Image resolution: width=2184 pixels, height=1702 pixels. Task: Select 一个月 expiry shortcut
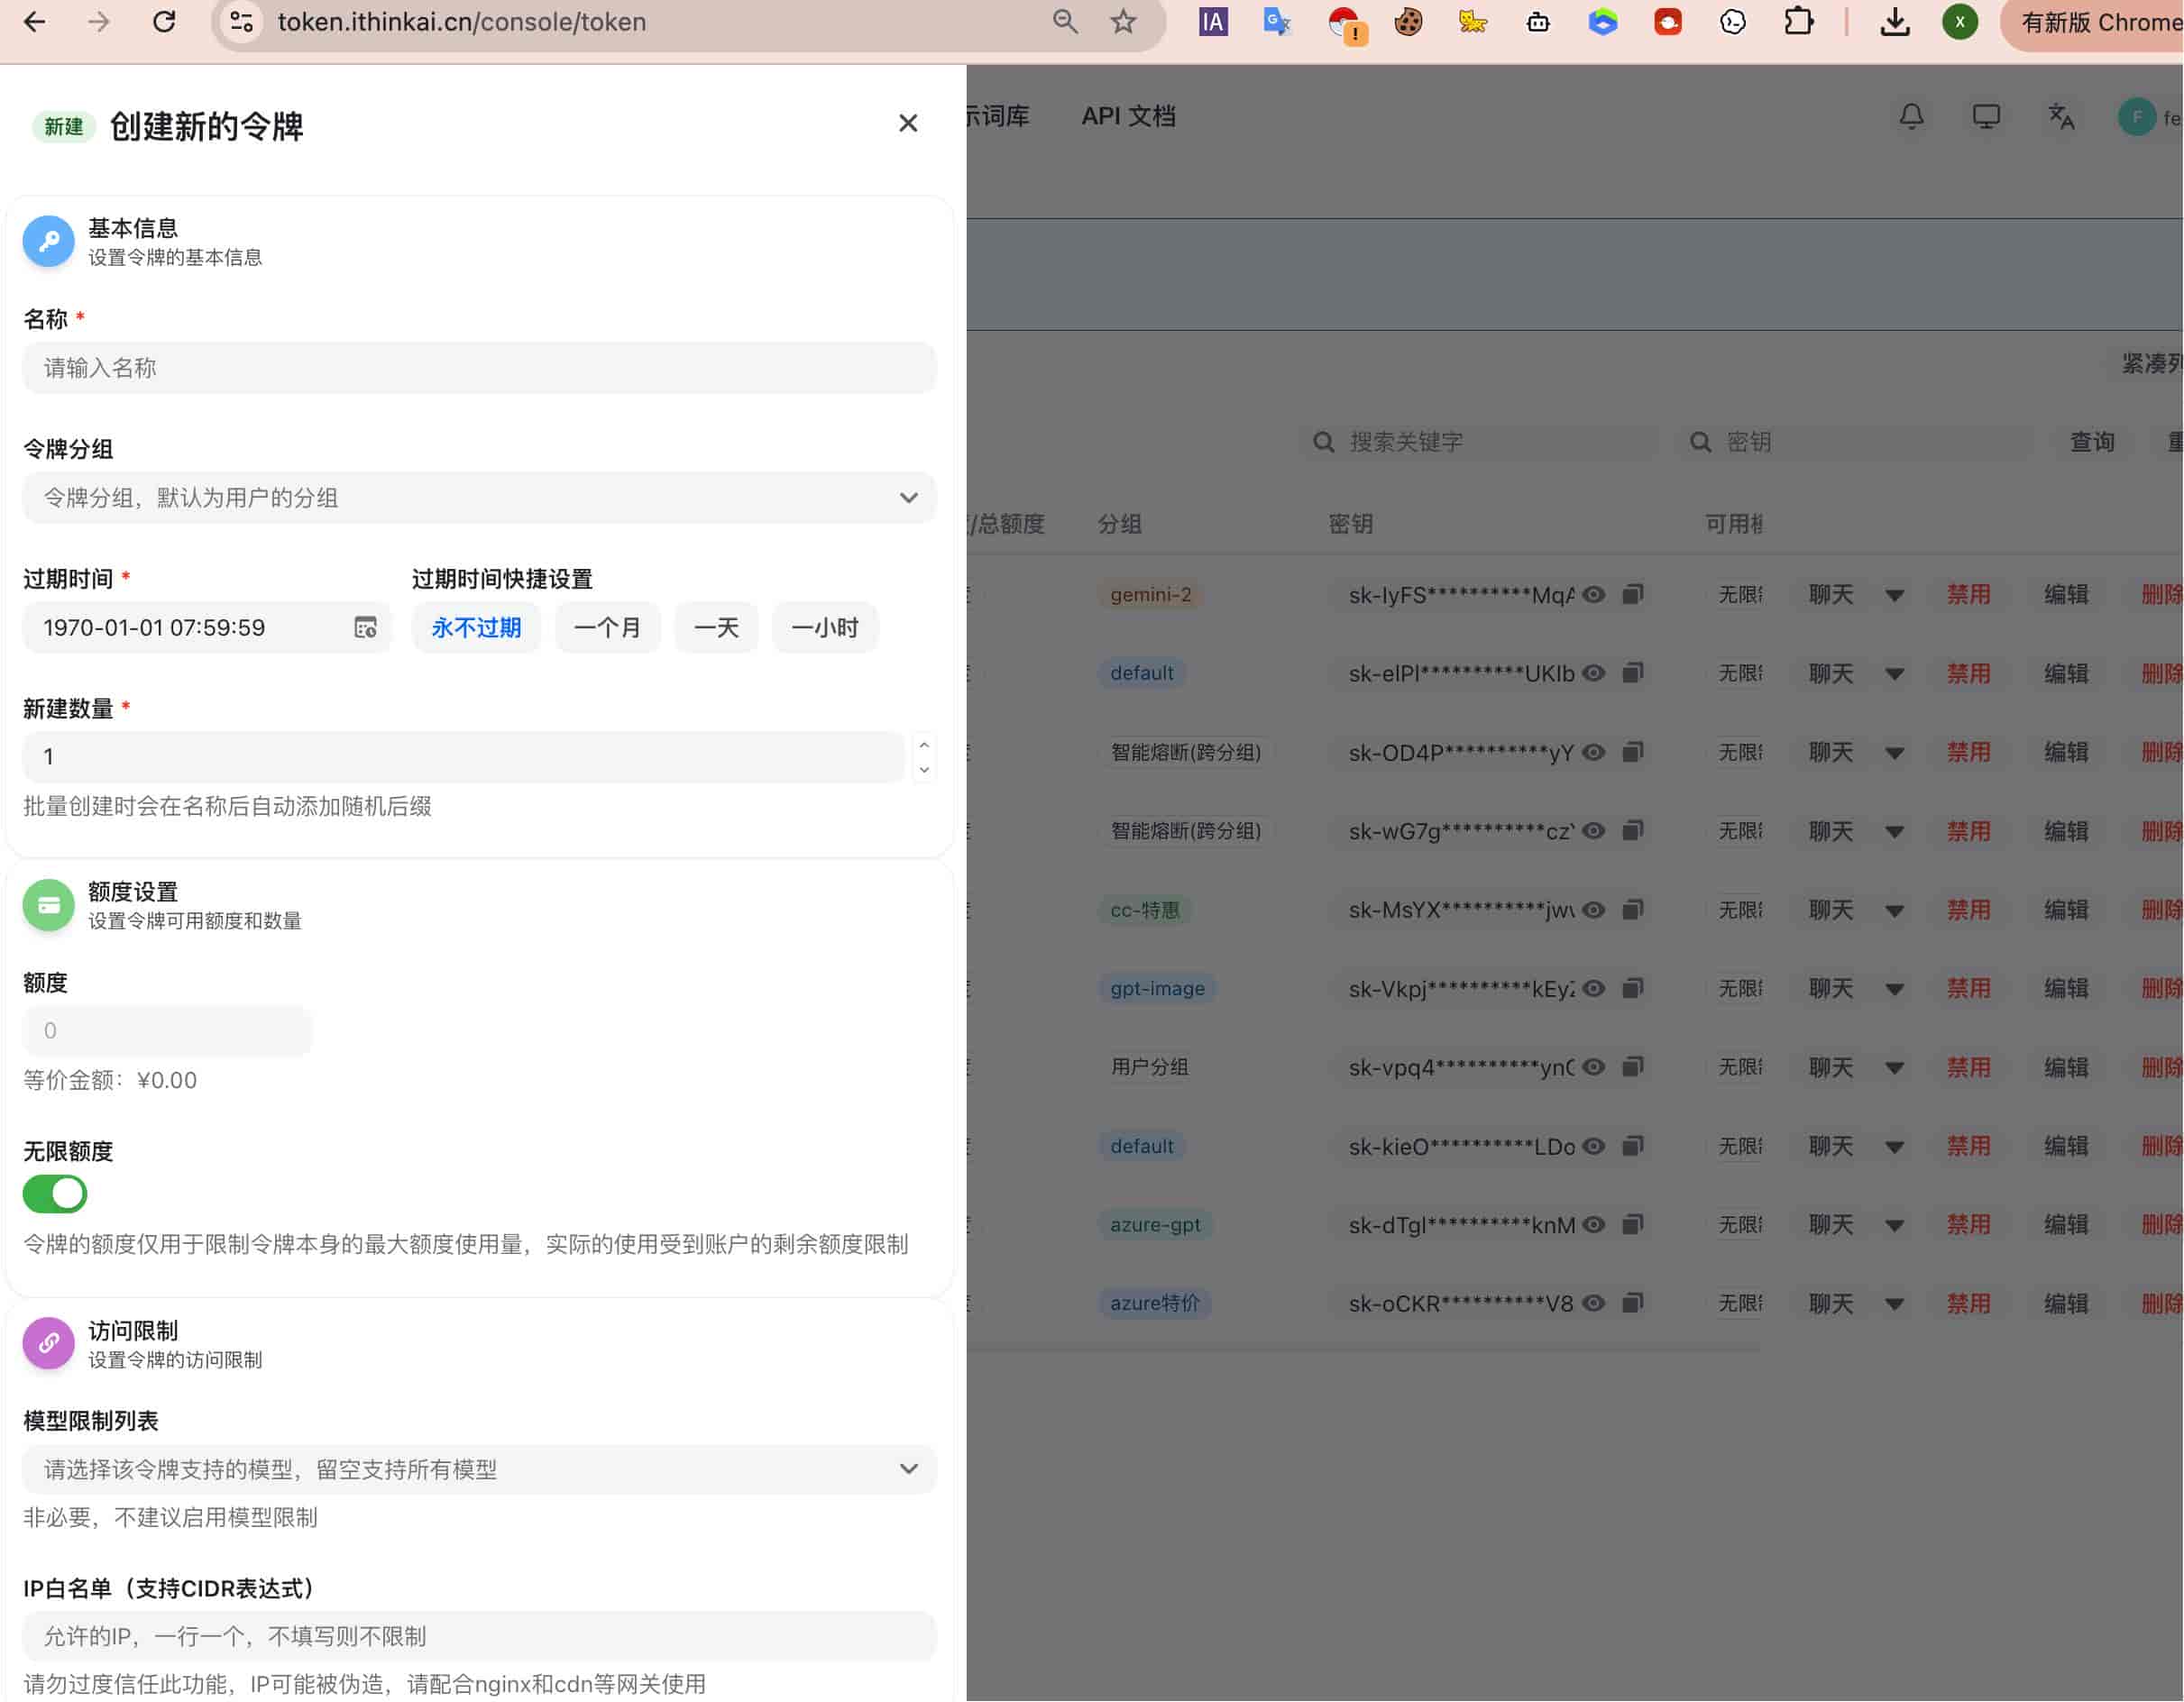coord(608,628)
